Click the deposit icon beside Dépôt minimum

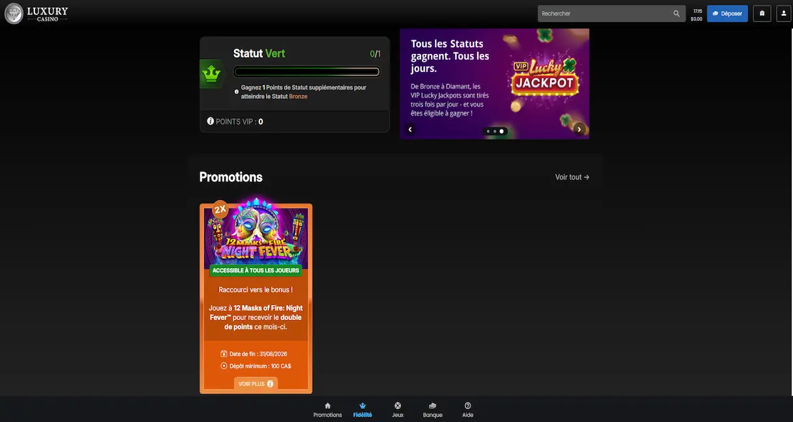pos(224,366)
